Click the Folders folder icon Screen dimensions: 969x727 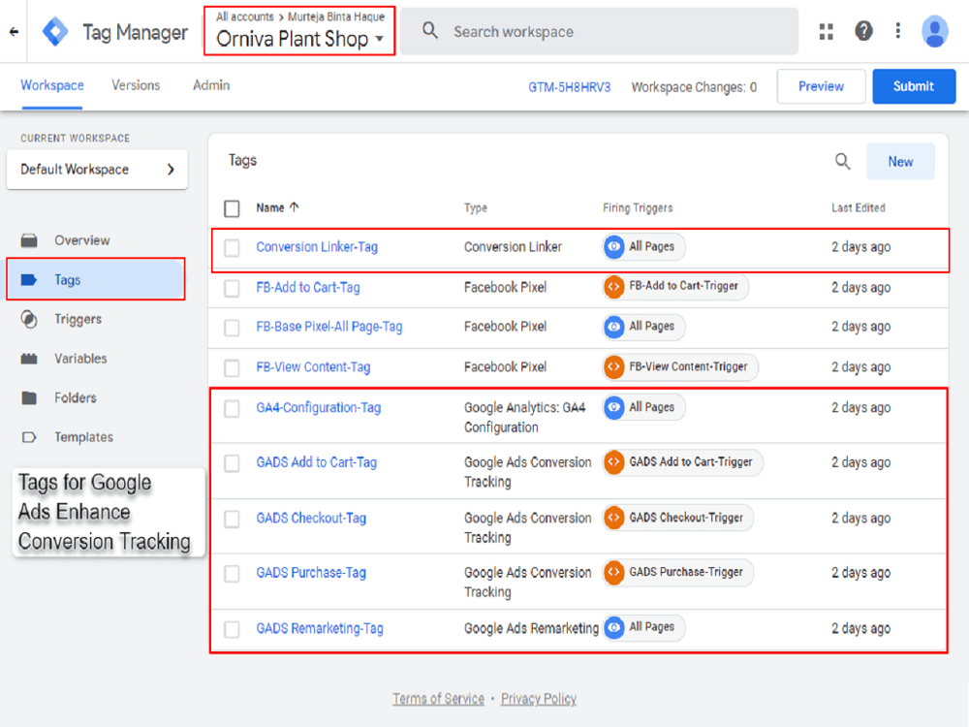pos(29,397)
